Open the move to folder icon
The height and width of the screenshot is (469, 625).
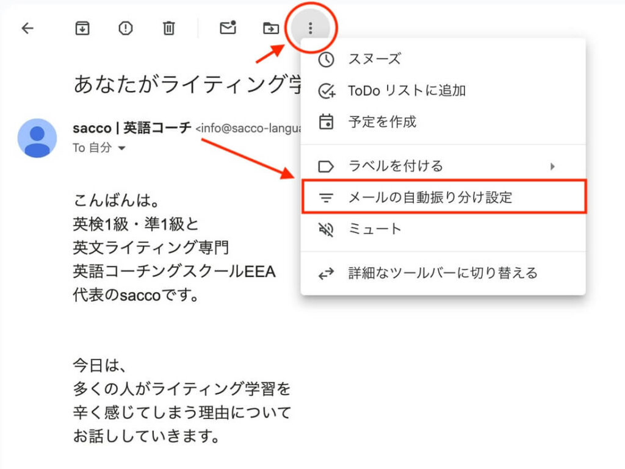[270, 28]
